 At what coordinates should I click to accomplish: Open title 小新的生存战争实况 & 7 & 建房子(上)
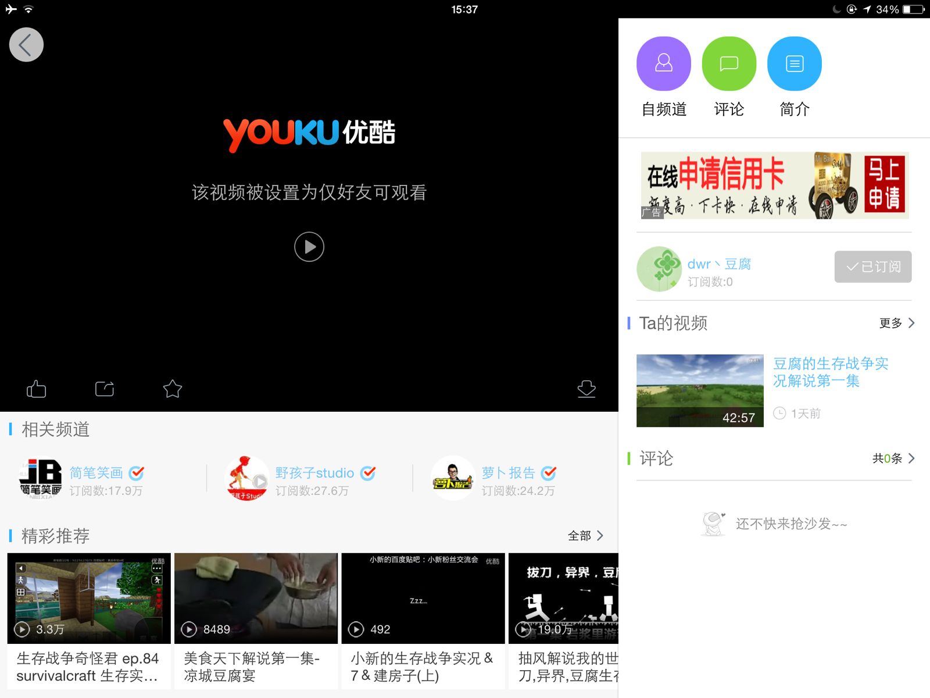click(x=421, y=667)
